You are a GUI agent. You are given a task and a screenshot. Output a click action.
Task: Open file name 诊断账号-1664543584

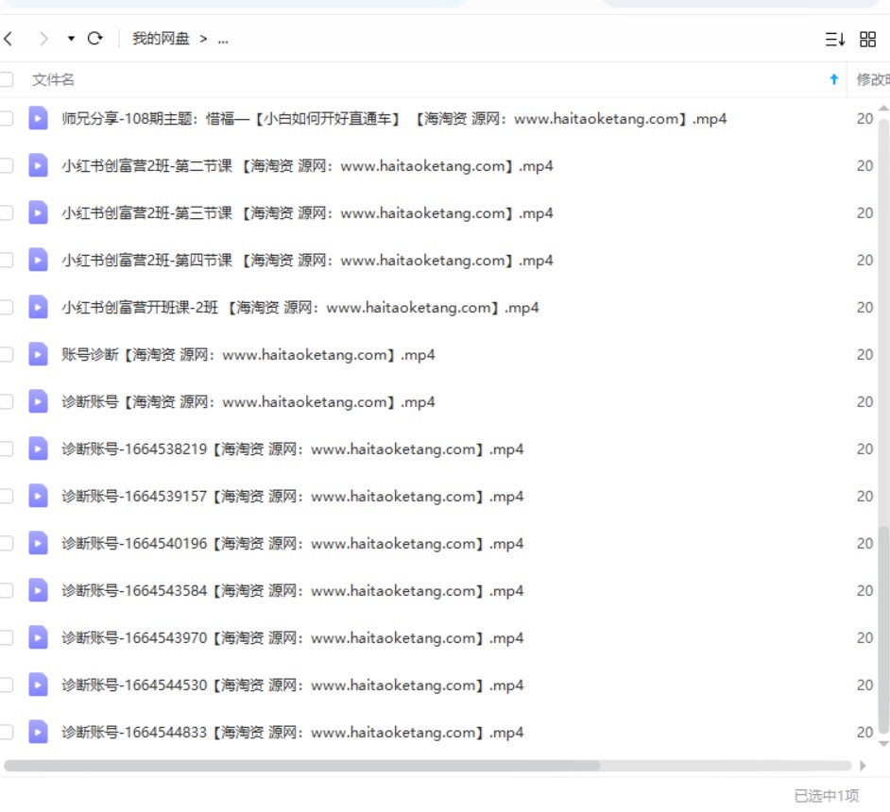pos(292,590)
